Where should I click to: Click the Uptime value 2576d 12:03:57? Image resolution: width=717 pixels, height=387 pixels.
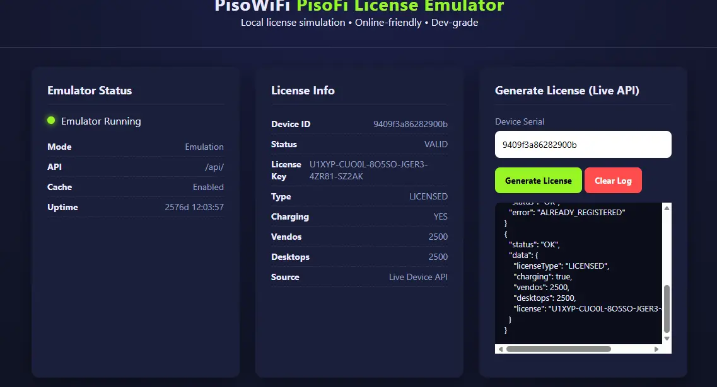tap(194, 207)
